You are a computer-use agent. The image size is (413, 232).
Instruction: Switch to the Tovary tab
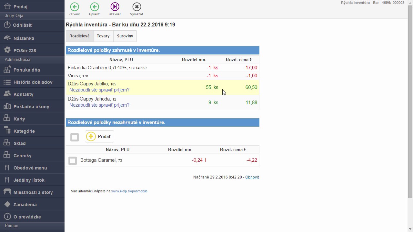click(103, 36)
